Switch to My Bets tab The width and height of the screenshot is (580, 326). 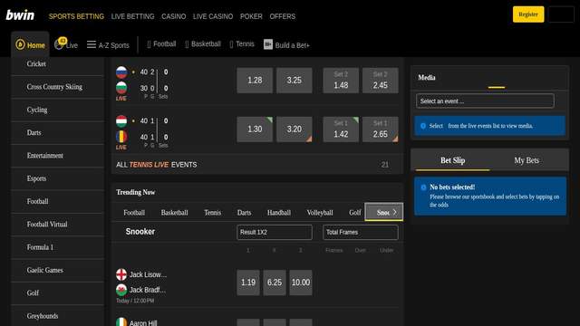coord(527,160)
